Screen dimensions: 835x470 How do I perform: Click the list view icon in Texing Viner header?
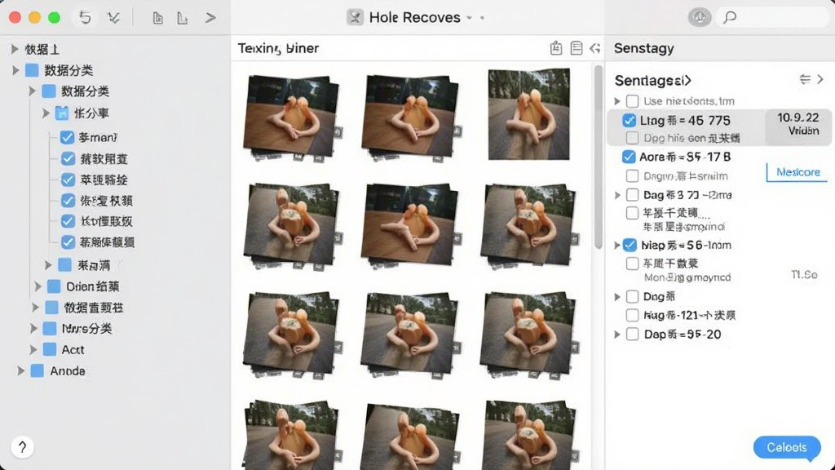[x=577, y=48]
